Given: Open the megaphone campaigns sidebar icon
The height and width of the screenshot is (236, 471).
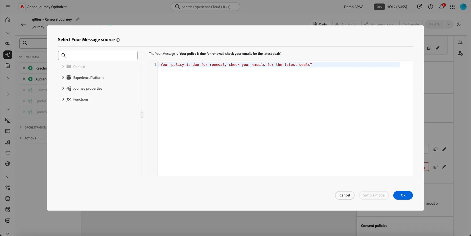Looking at the screenshot, I should pyautogui.click(x=8, y=44).
